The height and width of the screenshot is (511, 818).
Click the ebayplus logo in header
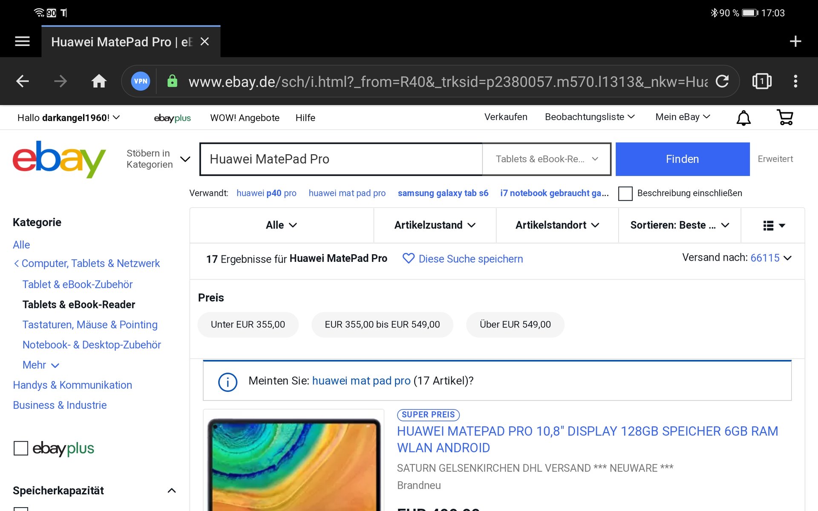point(172,118)
